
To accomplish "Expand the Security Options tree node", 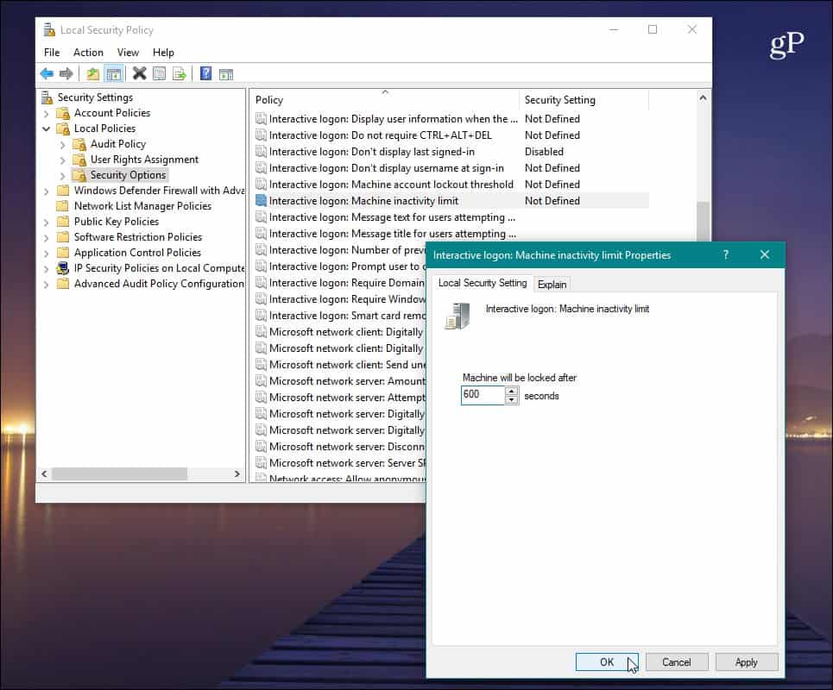I will click(63, 175).
